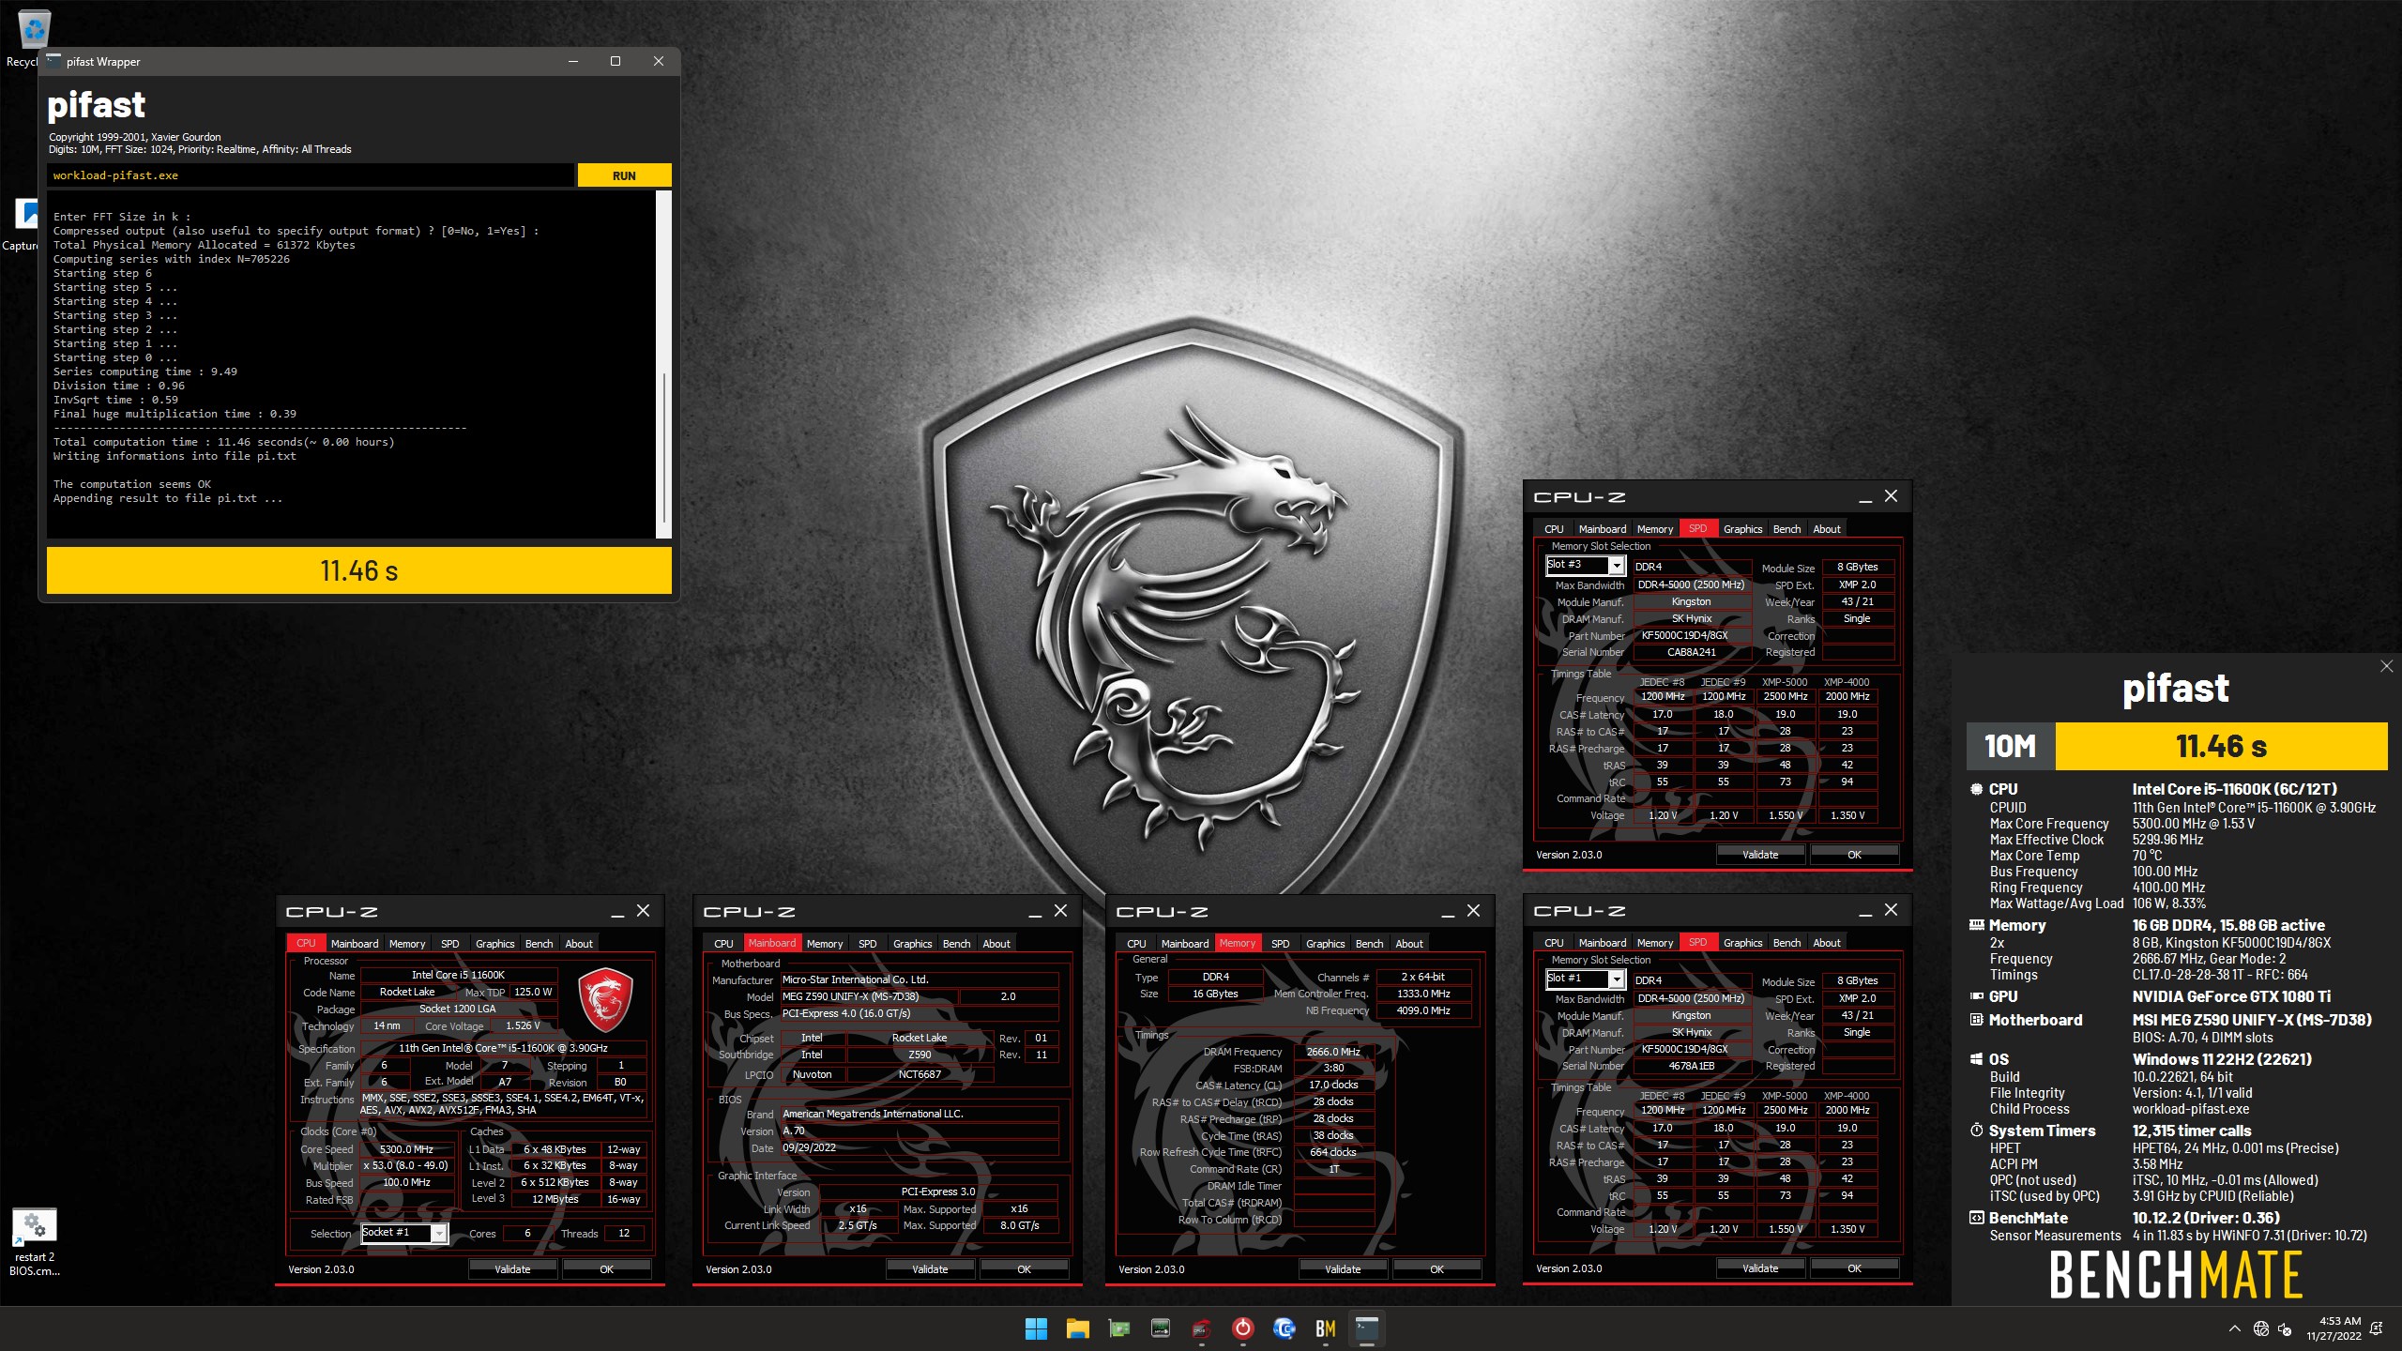This screenshot has width=2402, height=1351.
Task: Open CPU tab in CPU-Z Memory window
Action: tap(1136, 944)
